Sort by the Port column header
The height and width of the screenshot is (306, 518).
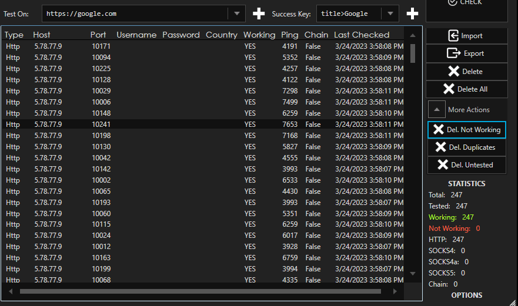pos(98,35)
